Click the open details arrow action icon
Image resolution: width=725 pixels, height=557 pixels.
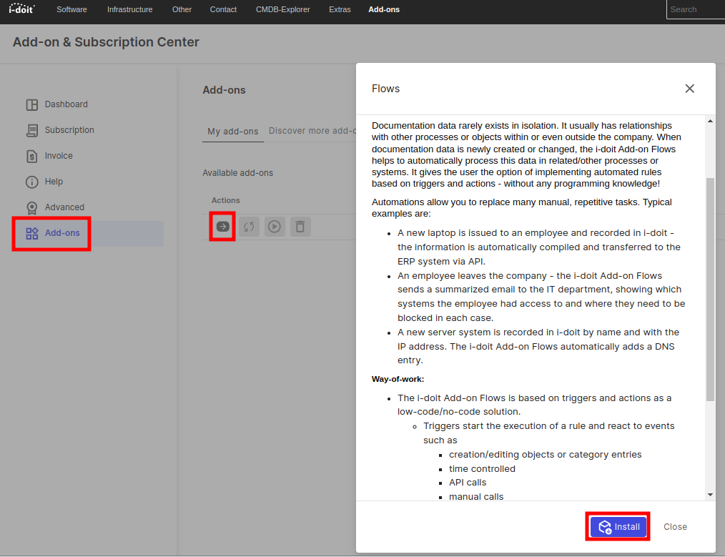[223, 227]
